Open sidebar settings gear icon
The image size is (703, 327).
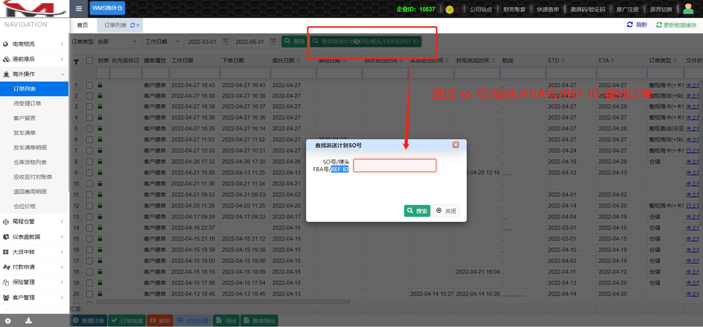tap(8, 321)
